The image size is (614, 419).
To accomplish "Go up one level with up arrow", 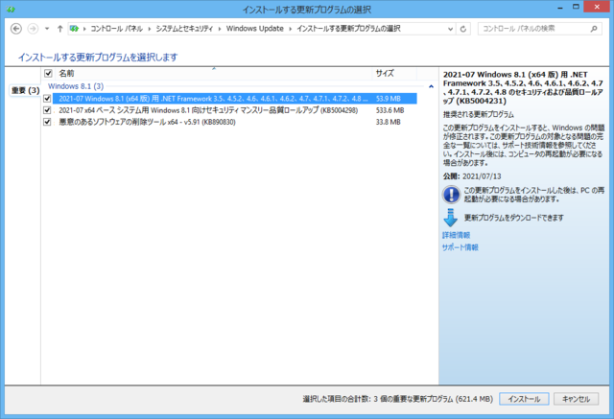I will pyautogui.click(x=59, y=29).
